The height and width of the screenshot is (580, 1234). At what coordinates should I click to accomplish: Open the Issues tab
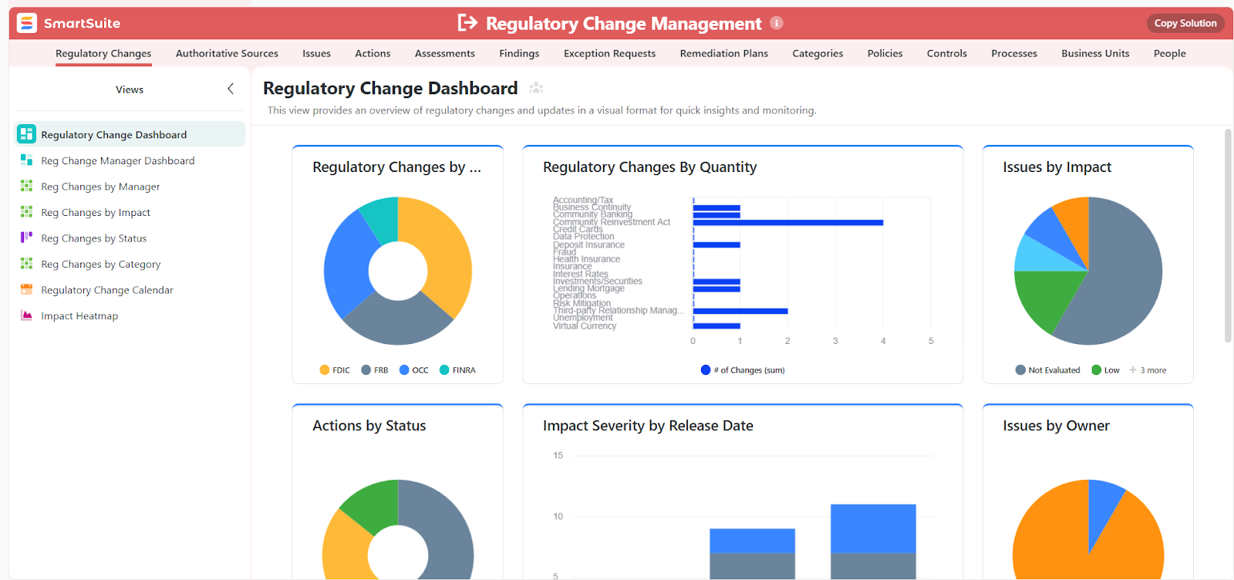coord(316,53)
